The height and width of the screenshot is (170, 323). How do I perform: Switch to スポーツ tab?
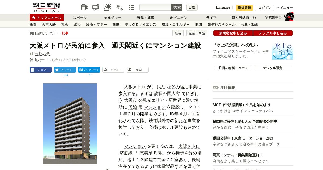coord(80,18)
